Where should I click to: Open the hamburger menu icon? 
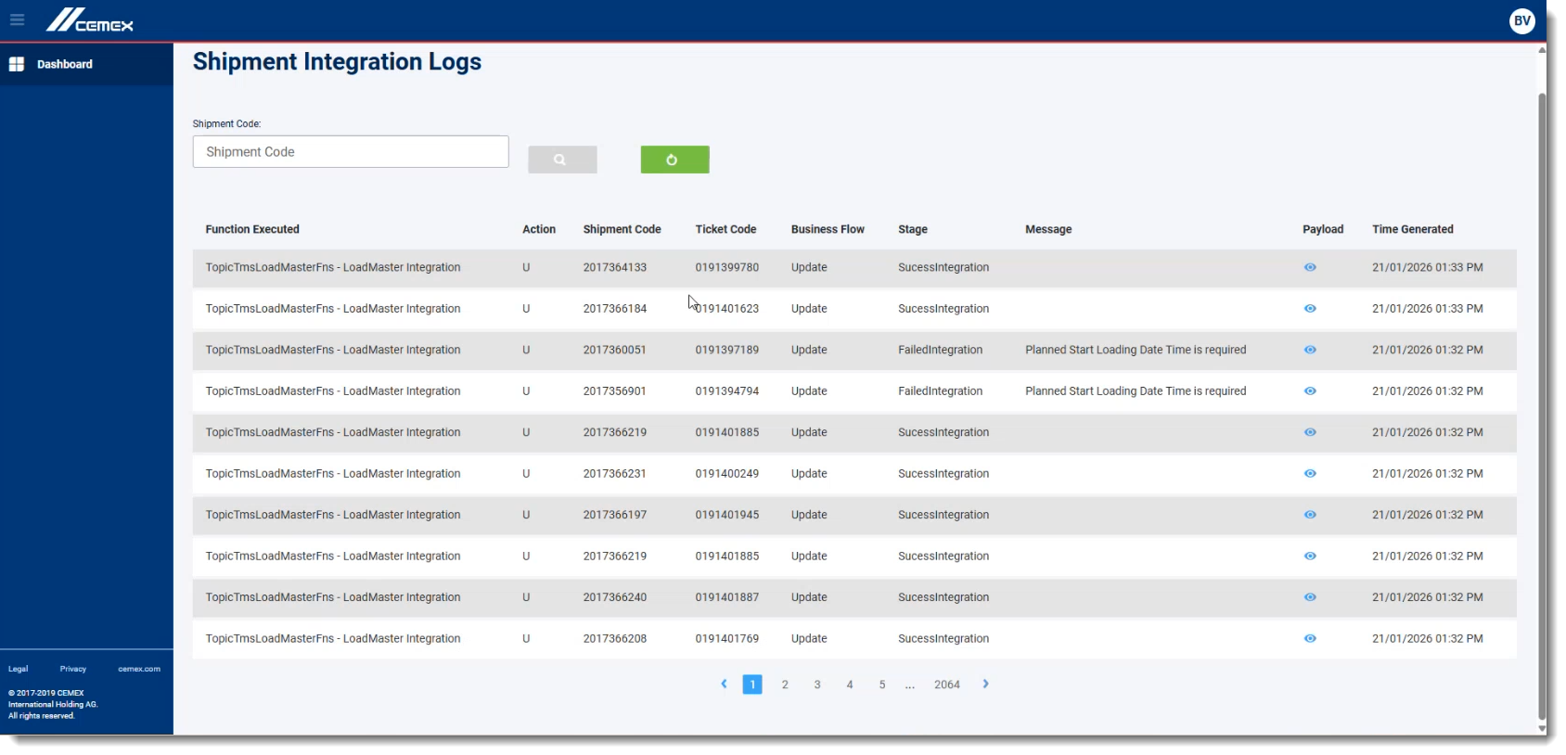pyautogui.click(x=17, y=19)
